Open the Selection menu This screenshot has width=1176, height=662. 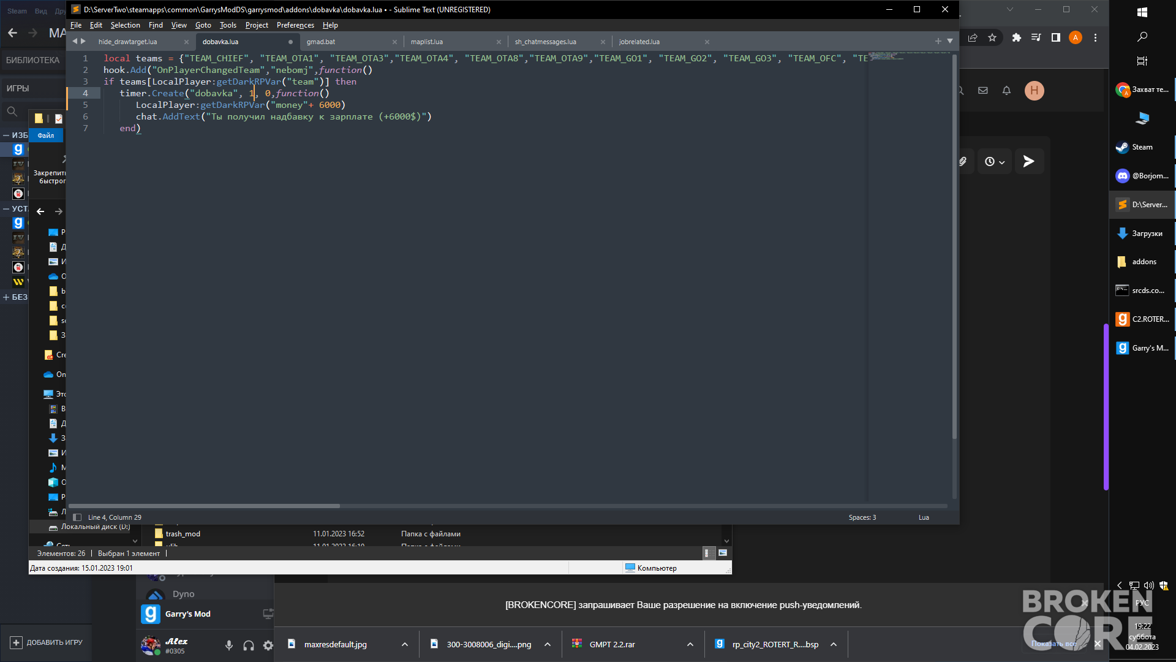pyautogui.click(x=125, y=25)
